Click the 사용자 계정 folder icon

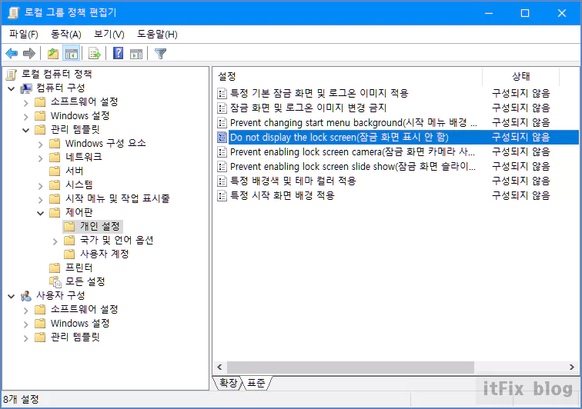(69, 254)
